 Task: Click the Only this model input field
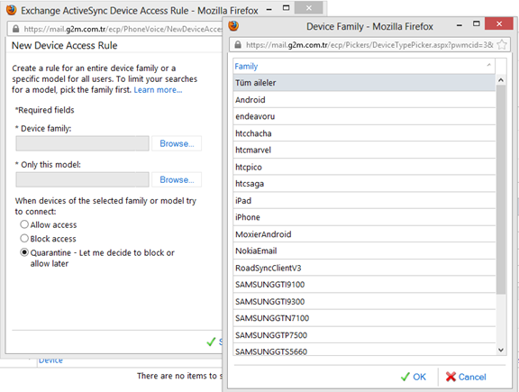[x=82, y=179]
